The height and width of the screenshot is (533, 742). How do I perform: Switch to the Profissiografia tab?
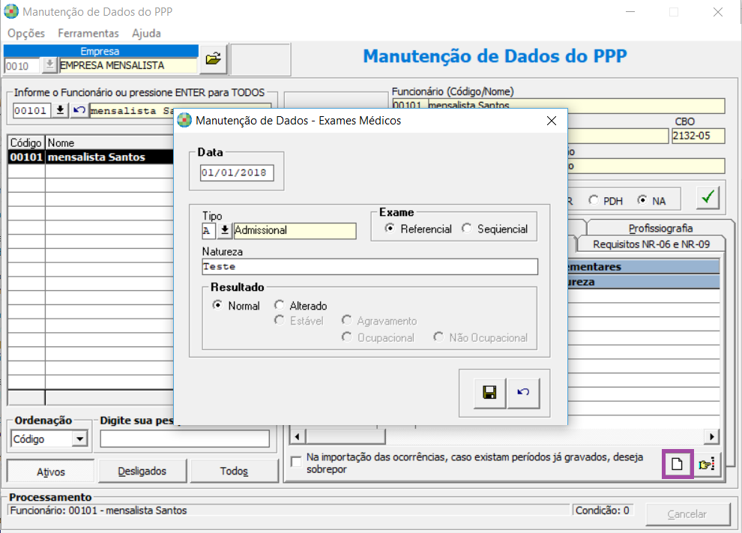point(660,228)
